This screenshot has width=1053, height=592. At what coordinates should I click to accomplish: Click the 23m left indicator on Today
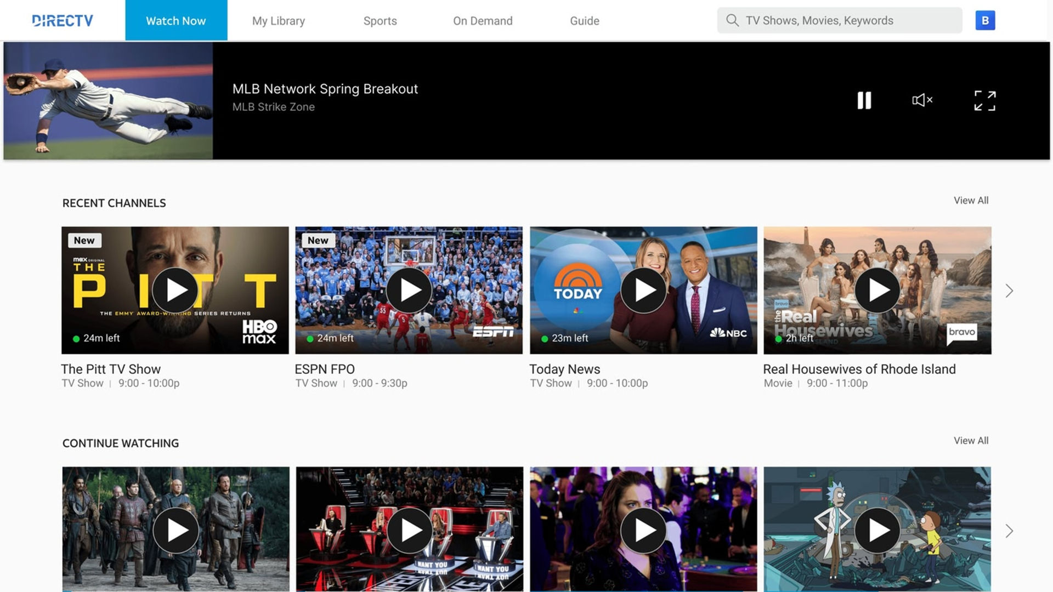(565, 338)
